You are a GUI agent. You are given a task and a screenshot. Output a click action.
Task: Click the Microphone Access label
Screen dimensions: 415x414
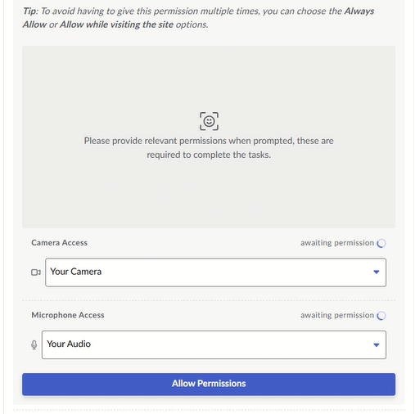tap(68, 315)
